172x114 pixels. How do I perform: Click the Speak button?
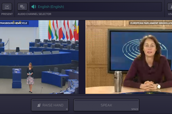[106, 105]
